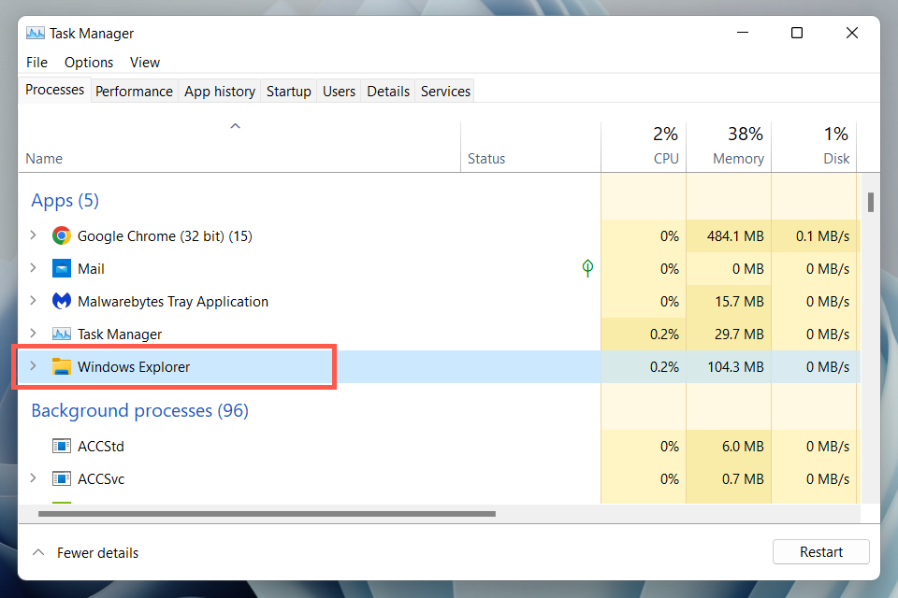Image resolution: width=898 pixels, height=598 pixels.
Task: Open the Startup tab
Action: click(x=288, y=91)
